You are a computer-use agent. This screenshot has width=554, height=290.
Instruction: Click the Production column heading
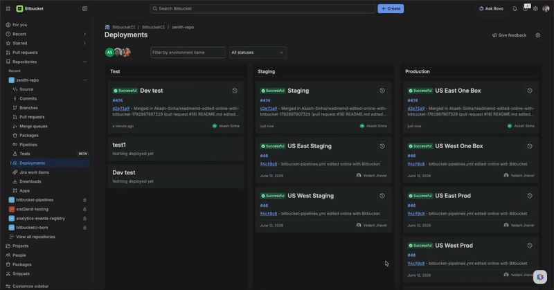(418, 71)
